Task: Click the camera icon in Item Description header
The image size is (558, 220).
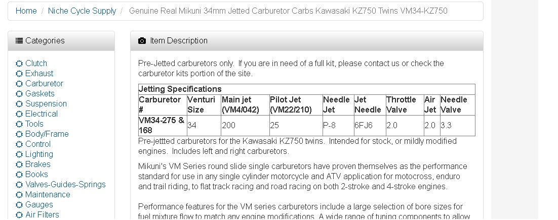Action: tap(142, 41)
